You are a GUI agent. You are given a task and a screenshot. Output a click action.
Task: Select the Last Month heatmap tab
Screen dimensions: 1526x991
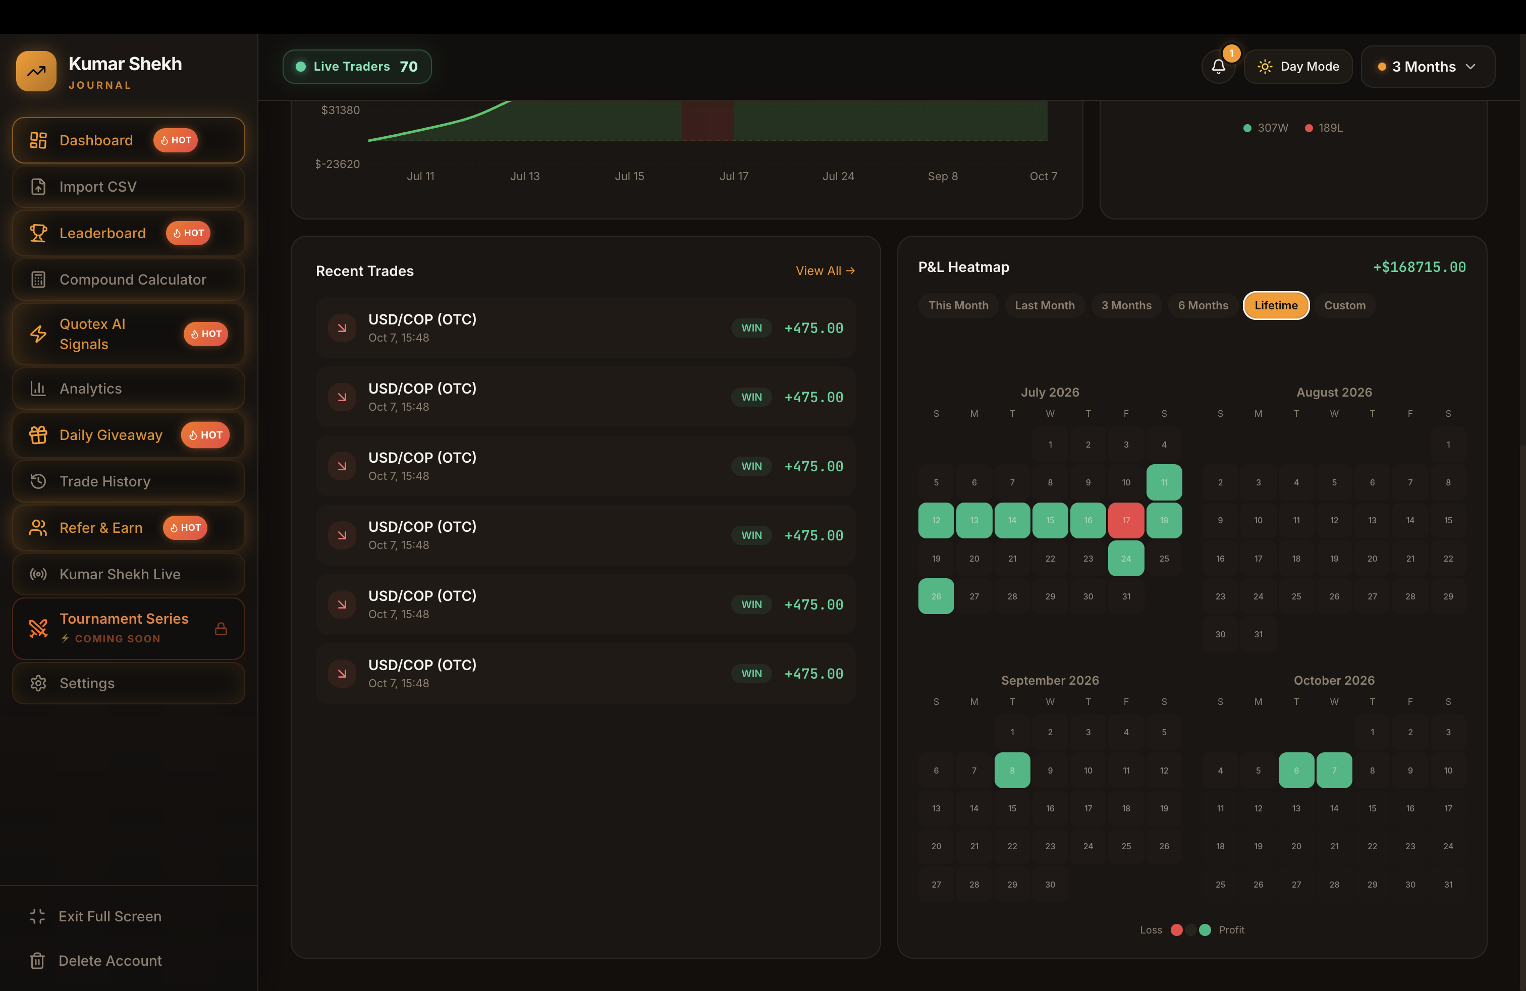click(x=1045, y=306)
